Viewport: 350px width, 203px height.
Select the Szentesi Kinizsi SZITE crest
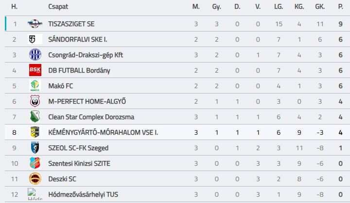pyautogui.click(x=35, y=163)
